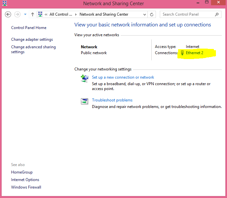Click Set up a new connection or network
The image size is (227, 198).
(x=123, y=77)
